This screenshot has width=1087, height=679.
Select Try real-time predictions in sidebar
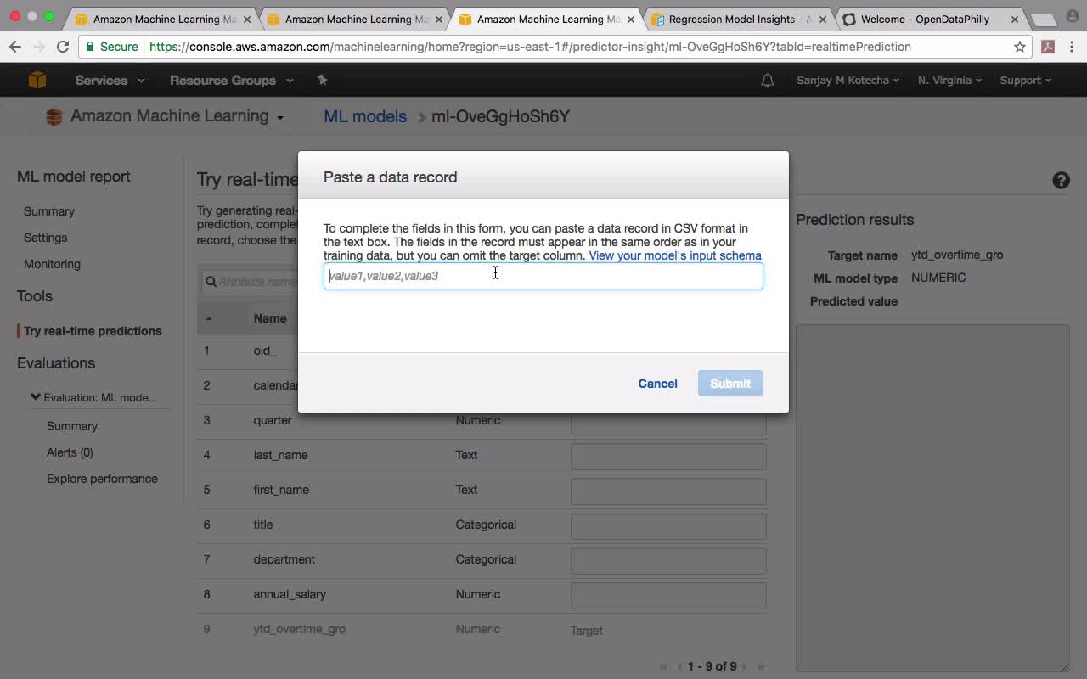click(93, 331)
